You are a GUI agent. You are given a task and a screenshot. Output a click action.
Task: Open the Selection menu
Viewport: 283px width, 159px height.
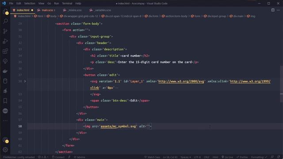(30, 4)
